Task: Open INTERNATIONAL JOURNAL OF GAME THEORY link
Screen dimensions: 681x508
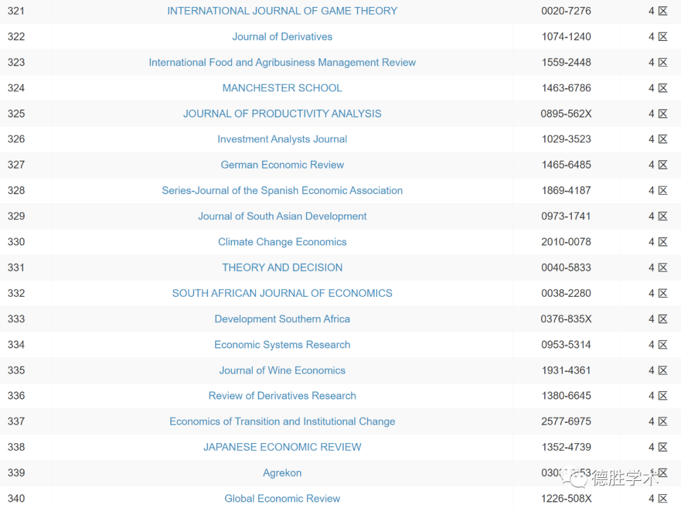Action: 282,11
